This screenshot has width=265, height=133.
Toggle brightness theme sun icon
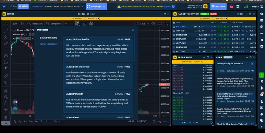[x=262, y=88]
